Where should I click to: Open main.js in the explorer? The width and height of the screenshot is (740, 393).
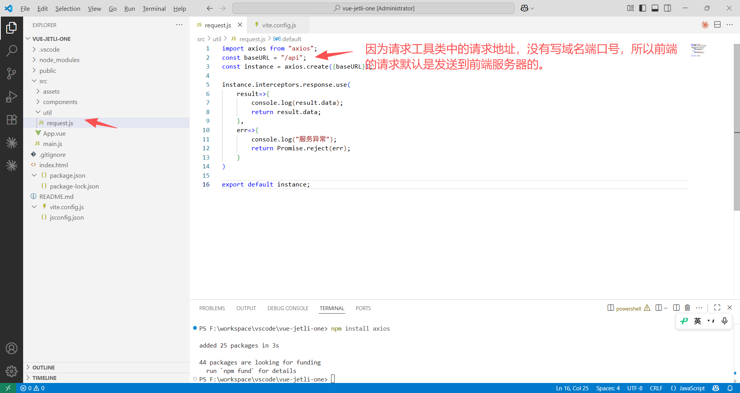pyautogui.click(x=106, y=144)
